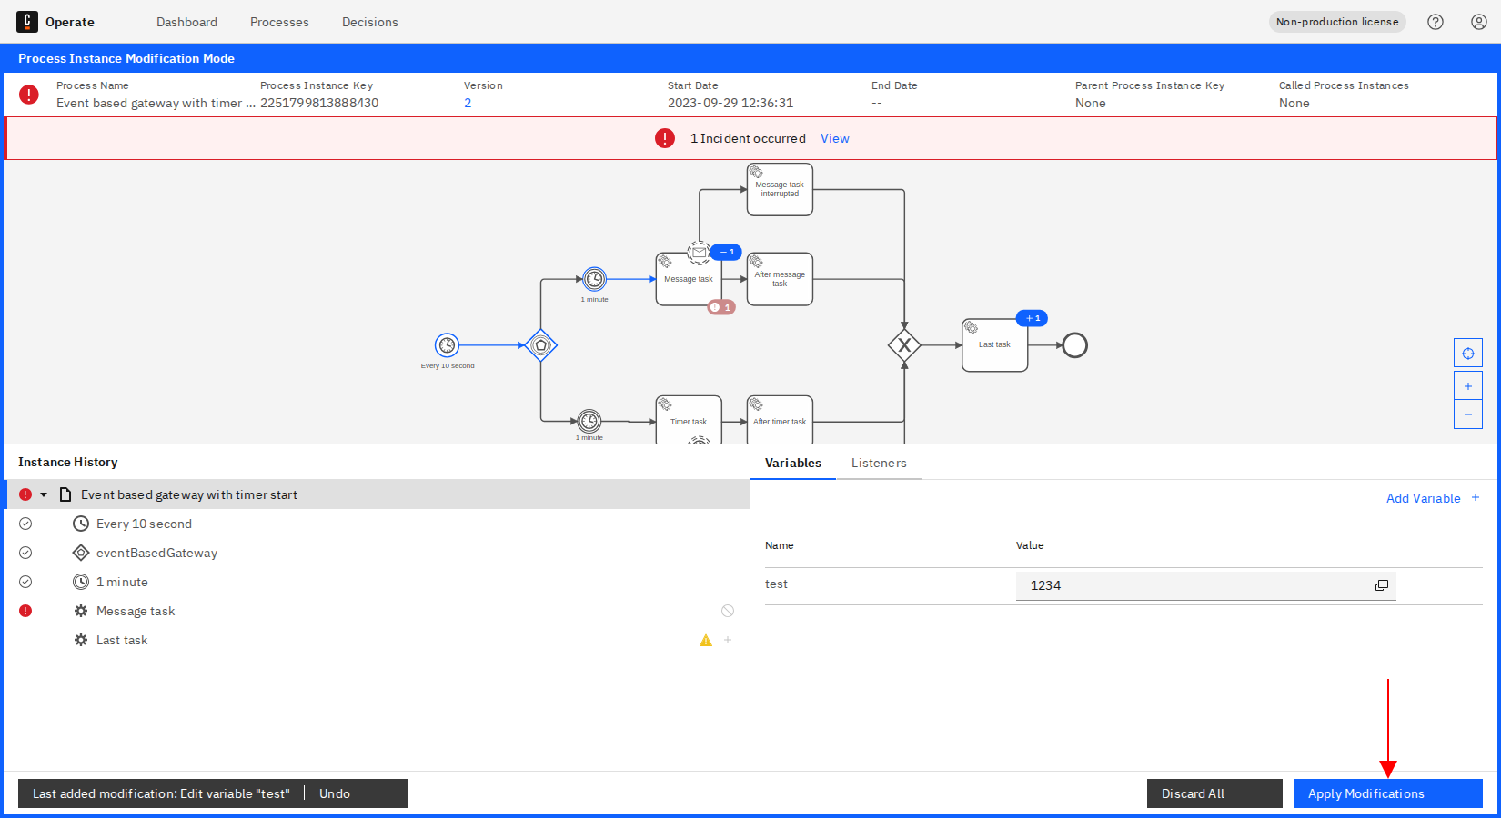Screen dimensions: 1501x818
Task: View the incident details link
Action: [834, 138]
